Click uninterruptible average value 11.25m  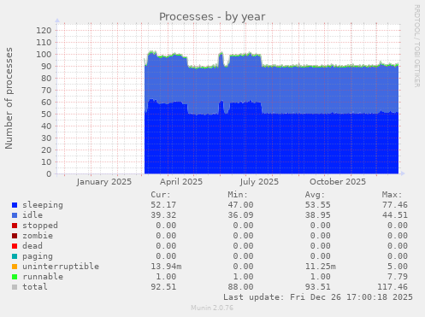pyautogui.click(x=320, y=267)
